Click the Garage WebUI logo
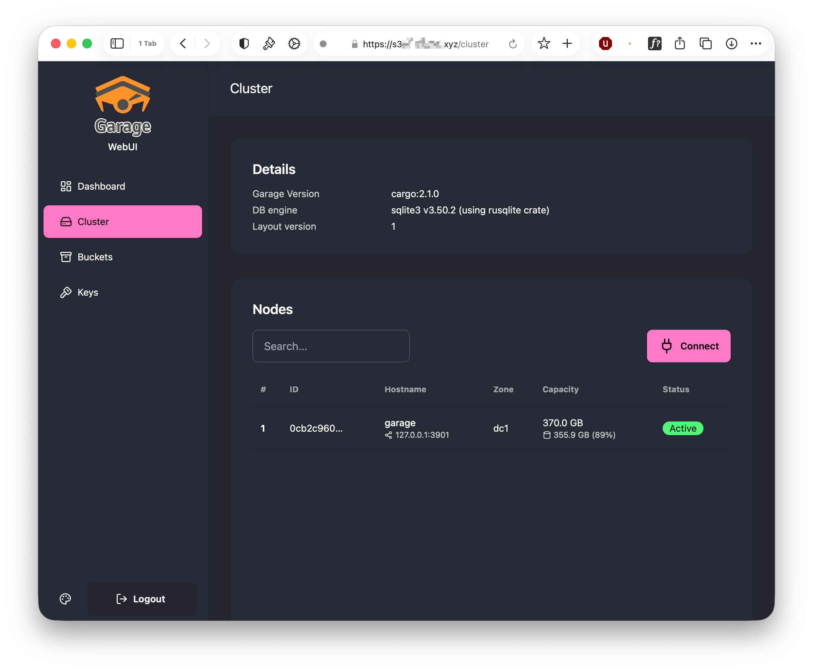This screenshot has width=813, height=671. pos(122,114)
